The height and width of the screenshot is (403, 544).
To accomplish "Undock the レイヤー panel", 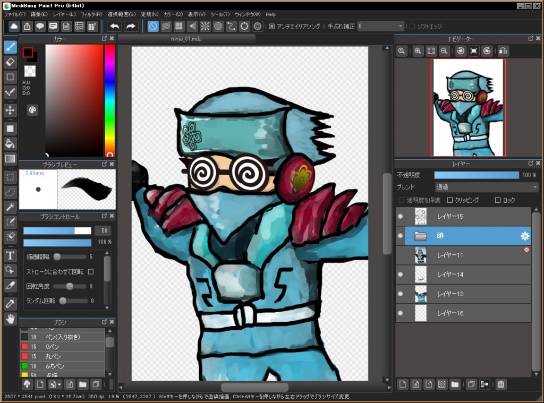I will [531, 163].
